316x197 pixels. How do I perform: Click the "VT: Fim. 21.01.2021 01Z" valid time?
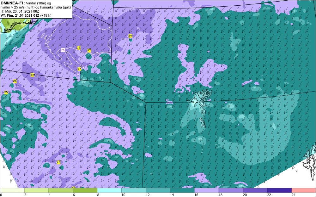20,15
